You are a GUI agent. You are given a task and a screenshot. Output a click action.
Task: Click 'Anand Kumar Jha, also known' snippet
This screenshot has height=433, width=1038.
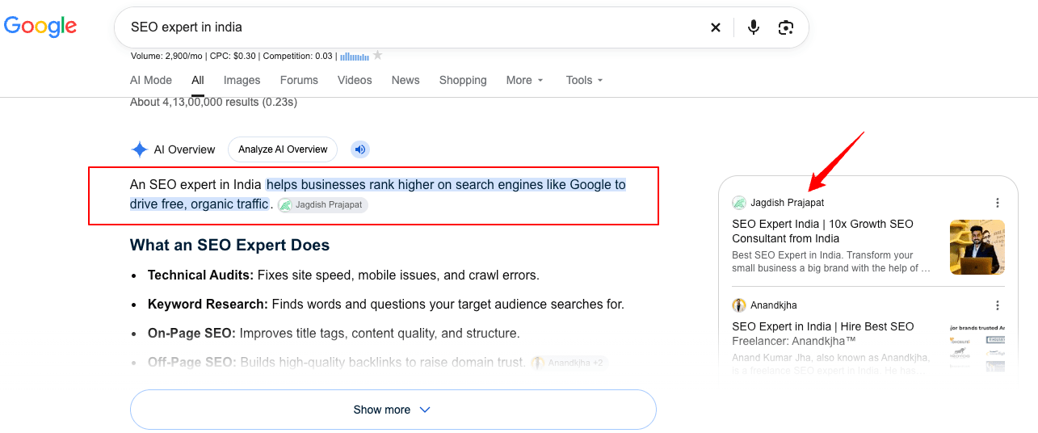coord(831,364)
